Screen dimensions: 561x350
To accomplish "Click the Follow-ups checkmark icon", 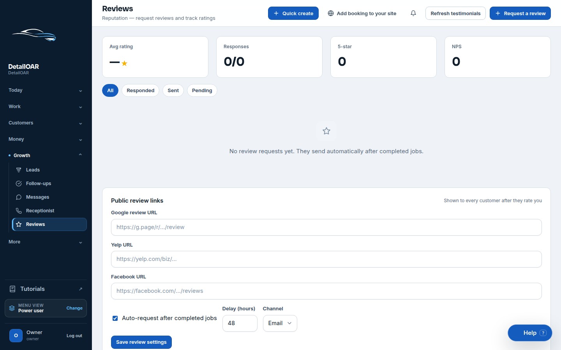I will pyautogui.click(x=19, y=184).
